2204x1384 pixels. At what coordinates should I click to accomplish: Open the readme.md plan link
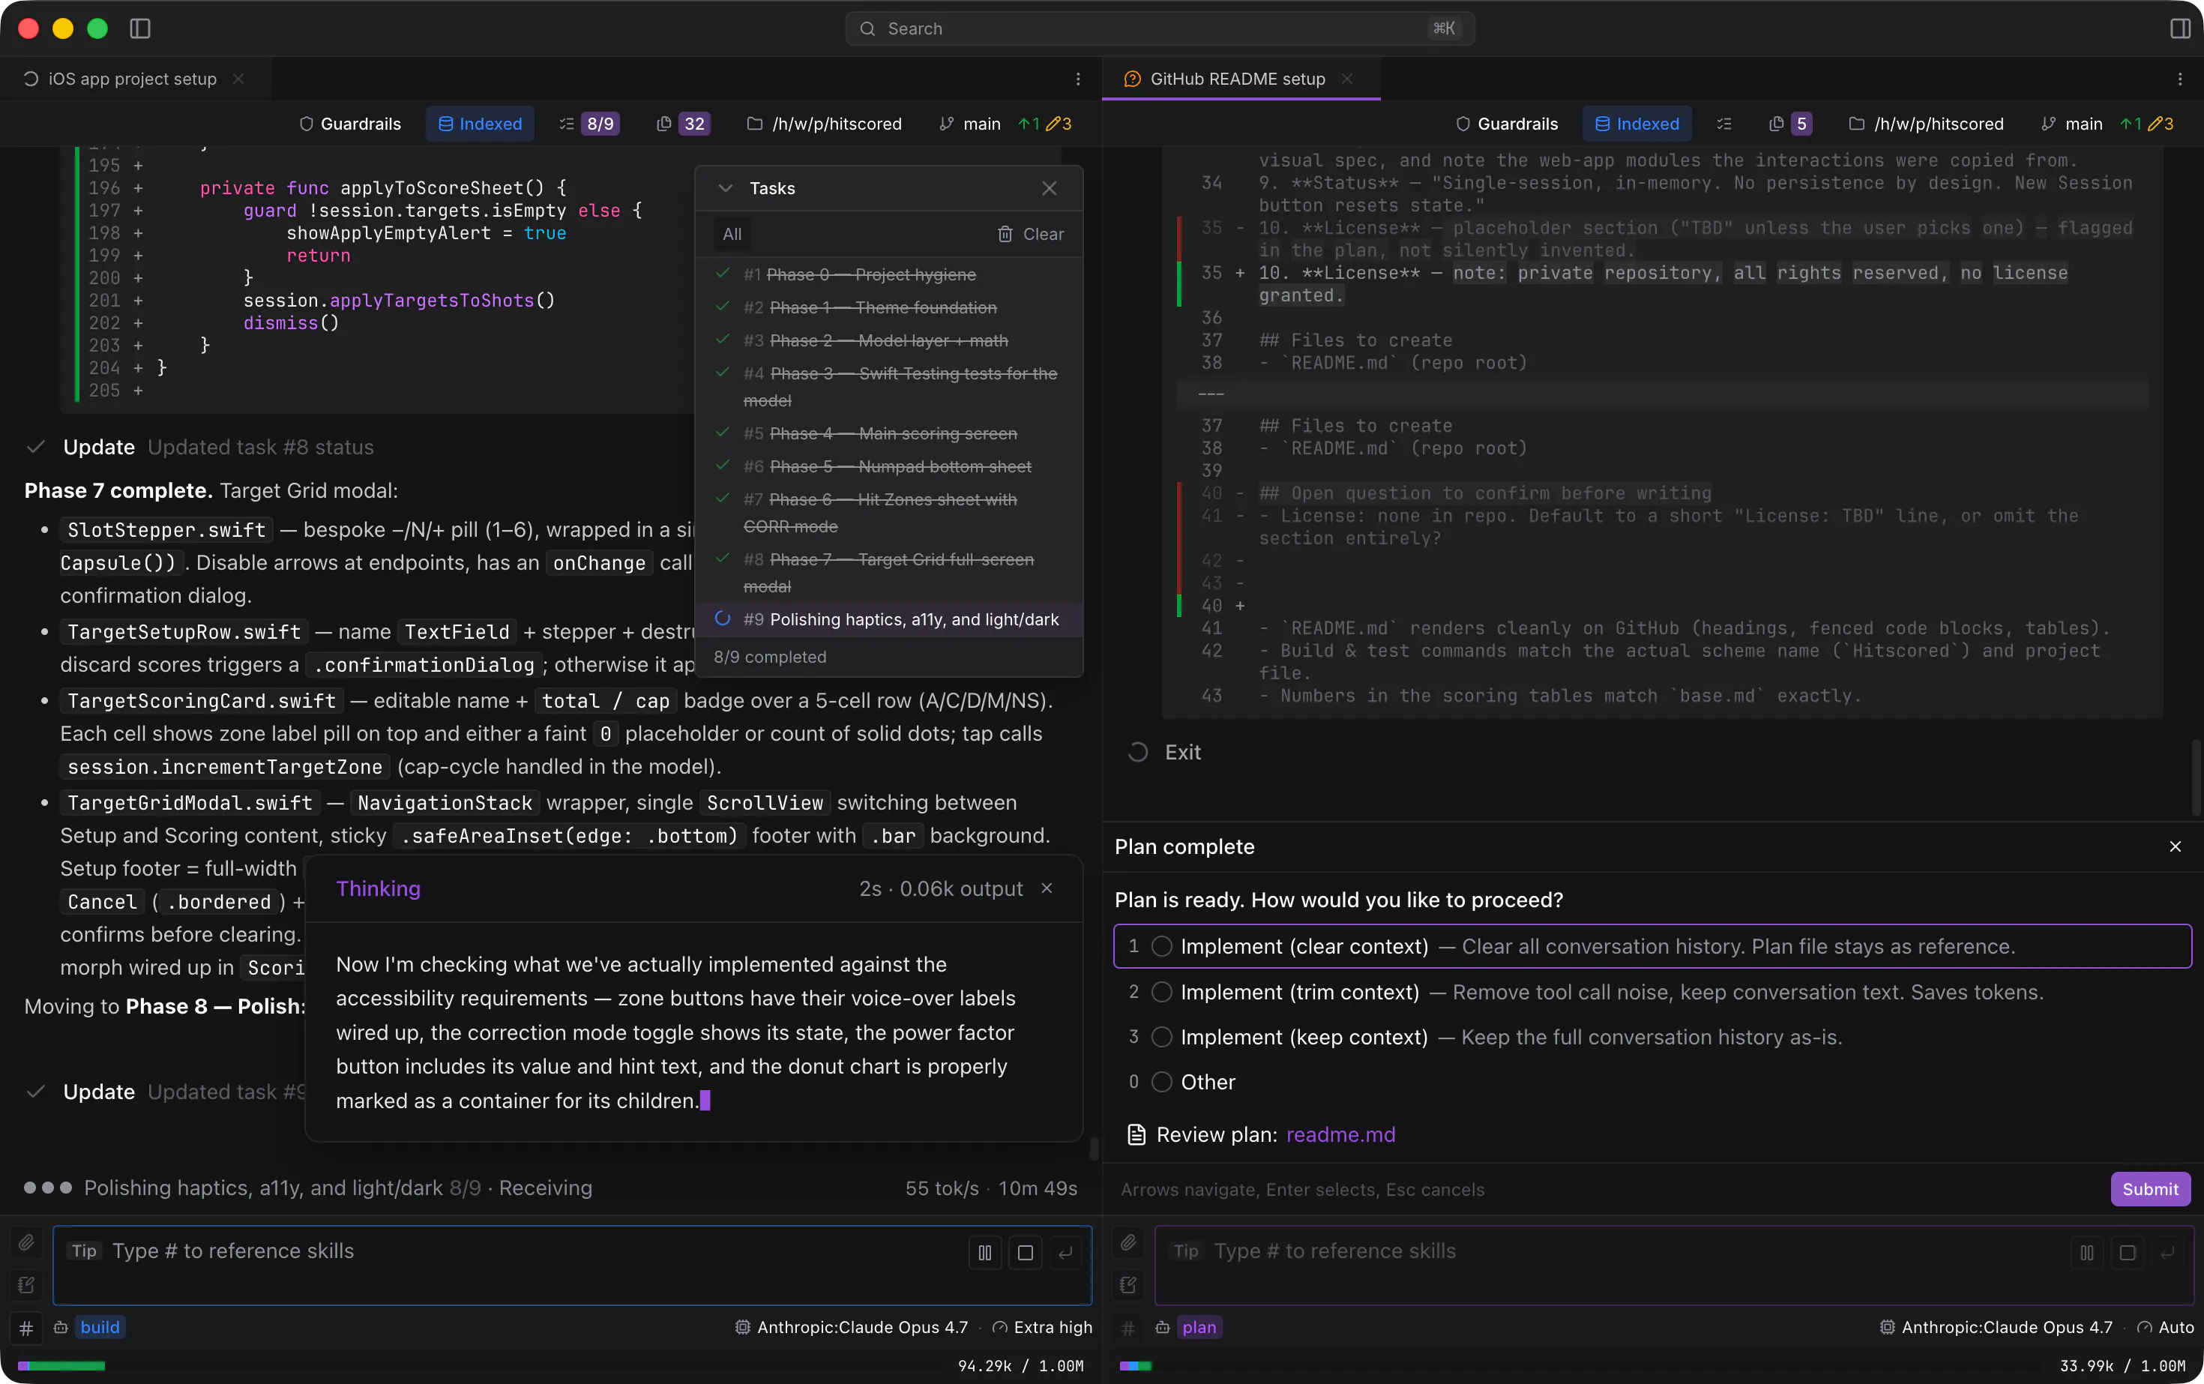click(x=1341, y=1135)
